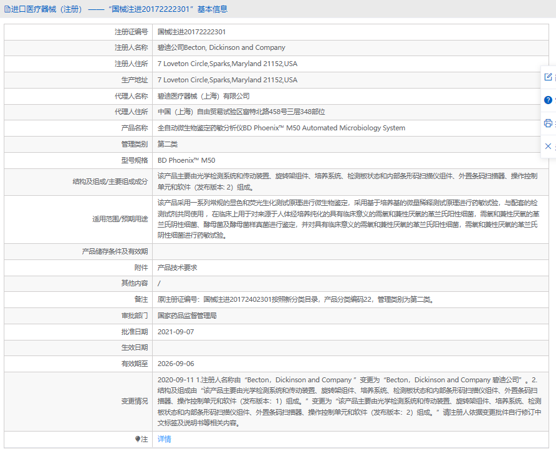
Task: Click the 适用范围/预期用途 description text
Action: click(x=348, y=219)
